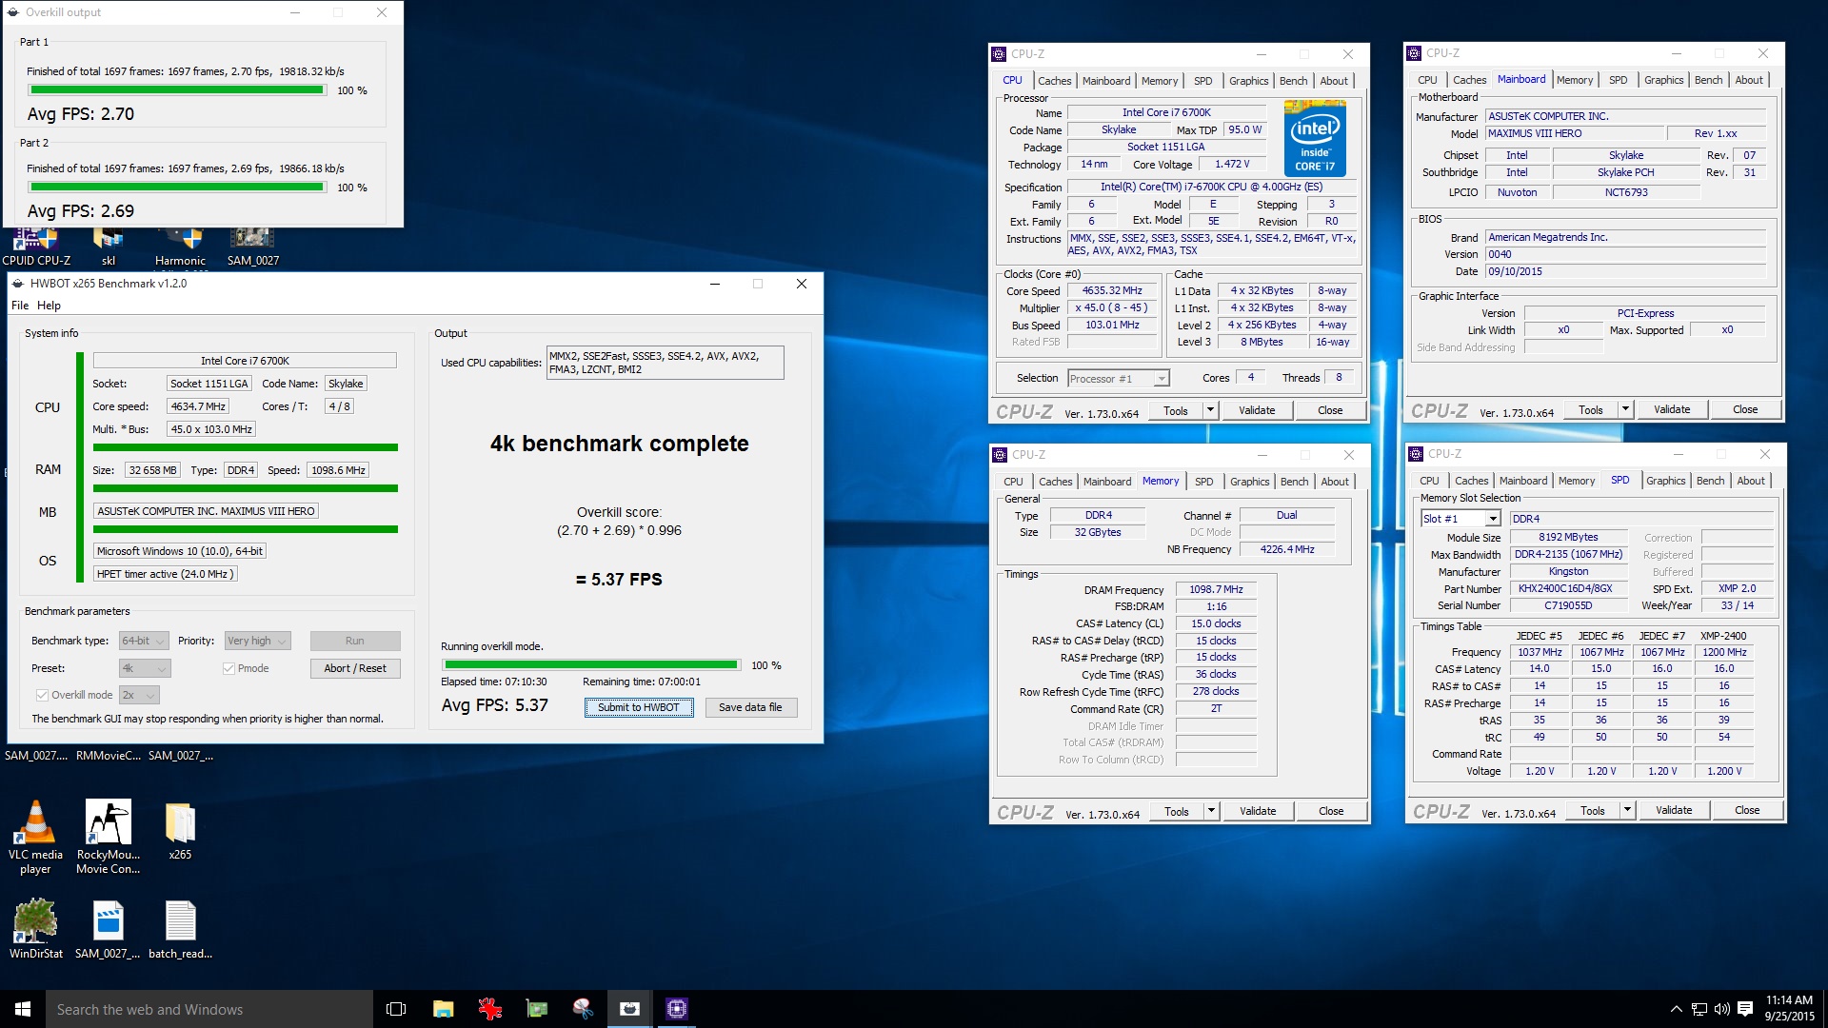
Task: Click the CPU-Z icon in CPU tab window titlebar
Action: click(x=999, y=54)
